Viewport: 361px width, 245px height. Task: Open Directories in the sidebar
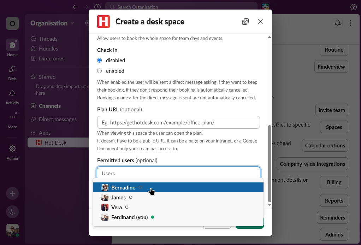pos(52,59)
